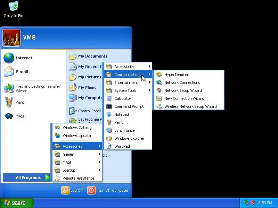The image size is (278, 208).
Task: Open Windows Explorer icon
Action: coord(109,138)
